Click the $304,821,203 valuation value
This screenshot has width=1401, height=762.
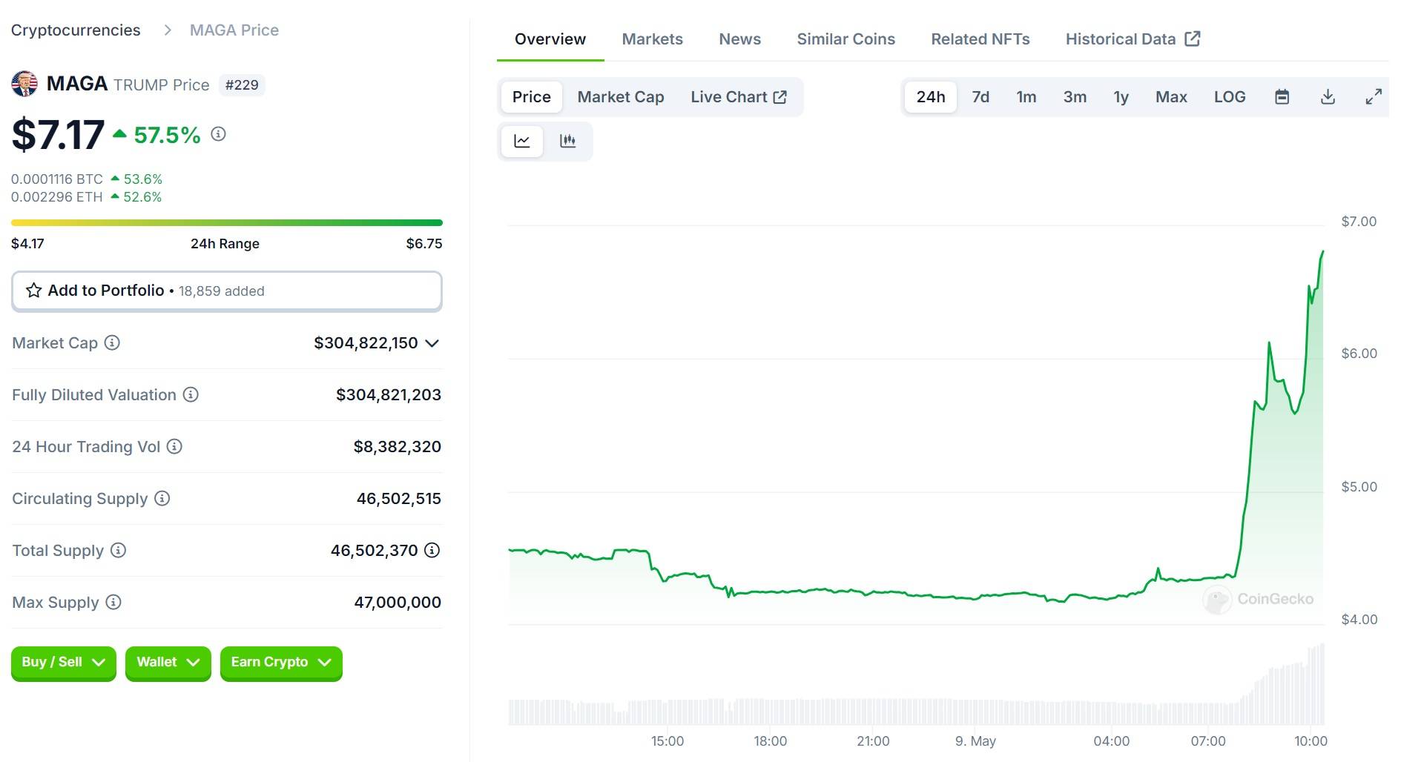click(x=389, y=395)
